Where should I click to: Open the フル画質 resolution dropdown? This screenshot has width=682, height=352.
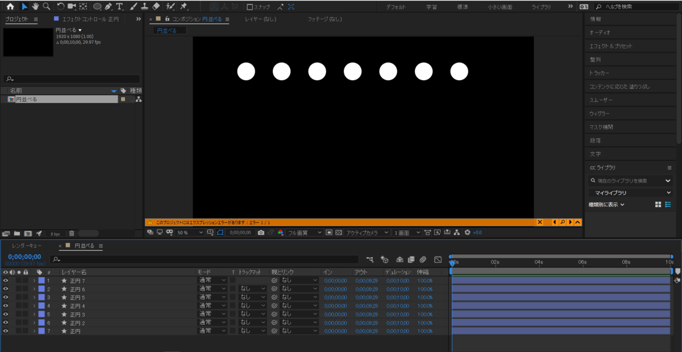tap(305, 233)
